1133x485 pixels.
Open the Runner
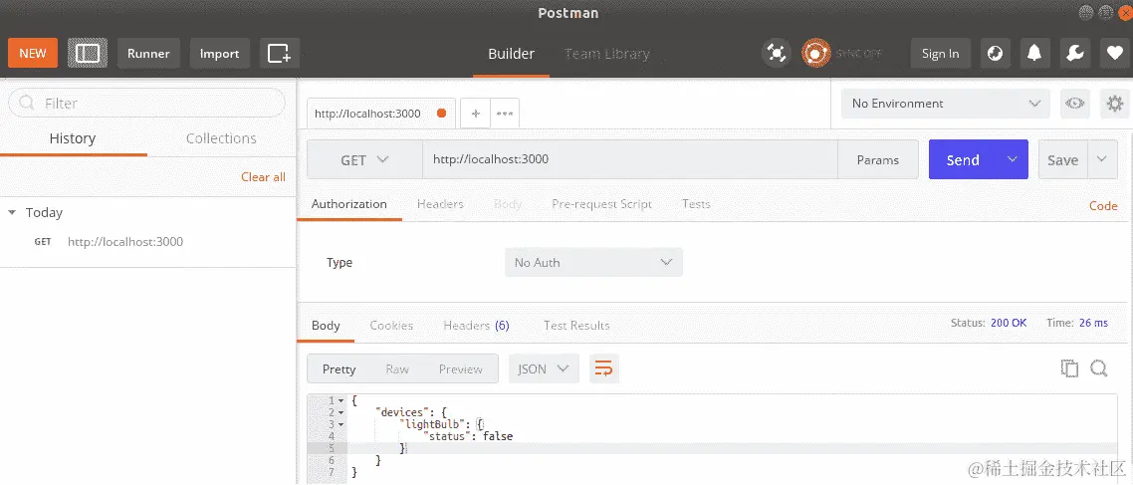pos(148,54)
